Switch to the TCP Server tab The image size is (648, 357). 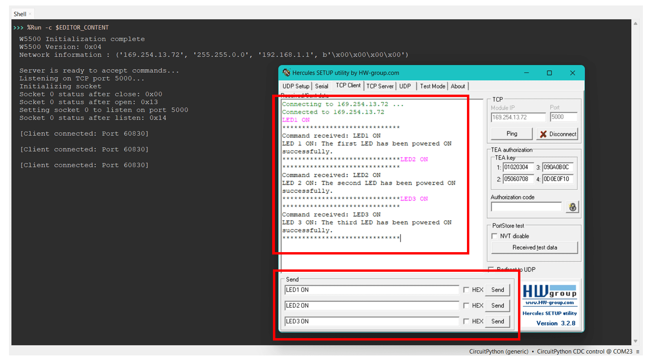[x=379, y=86]
